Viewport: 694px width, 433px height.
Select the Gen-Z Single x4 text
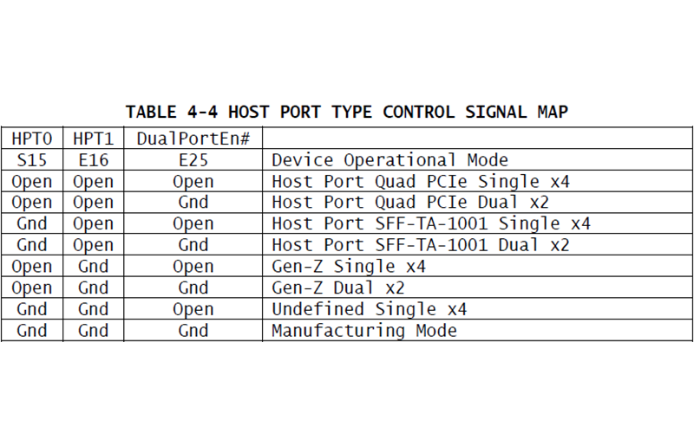tap(349, 266)
